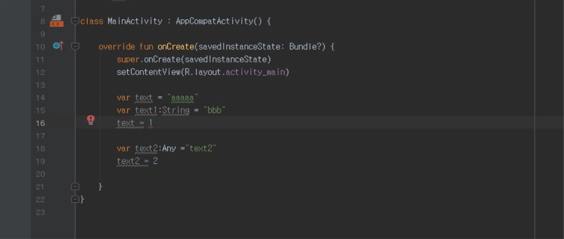Click the fold end marker on line 22
This screenshot has height=239, width=564.
click(x=75, y=199)
